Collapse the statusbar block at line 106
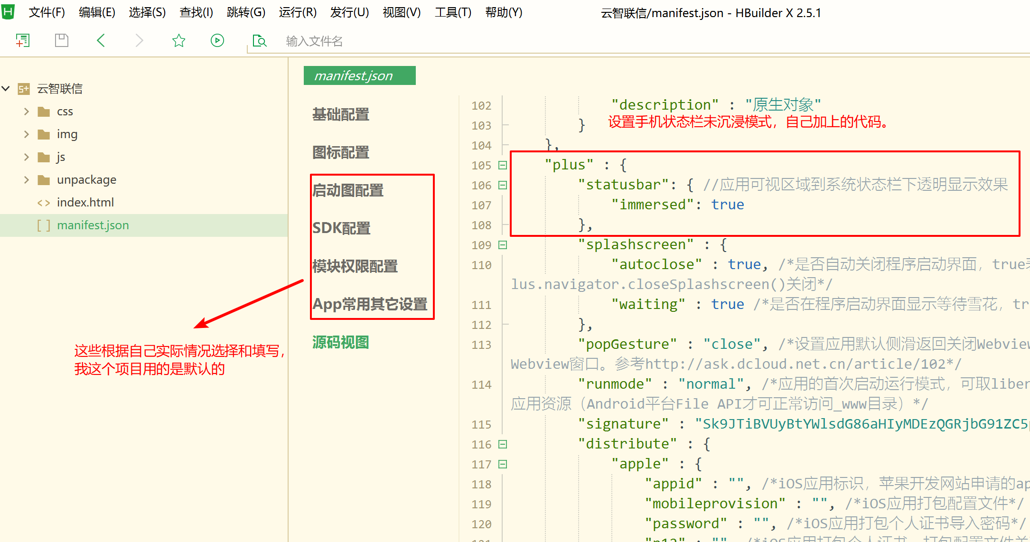 click(503, 185)
